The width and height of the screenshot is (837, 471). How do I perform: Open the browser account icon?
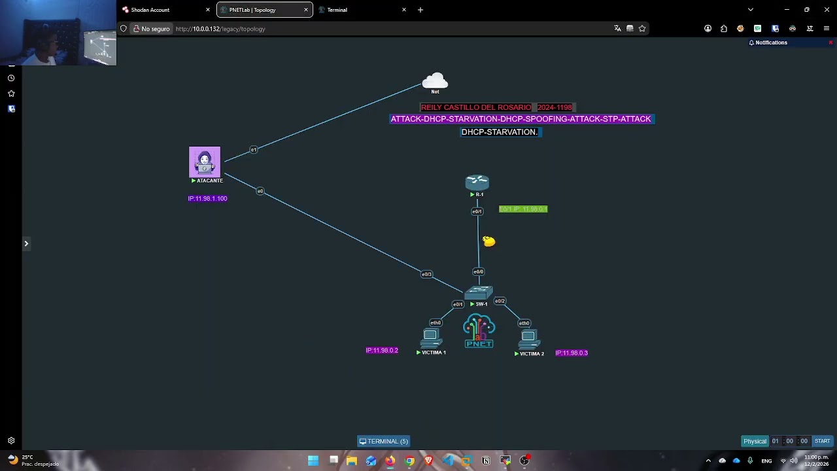[708, 29]
